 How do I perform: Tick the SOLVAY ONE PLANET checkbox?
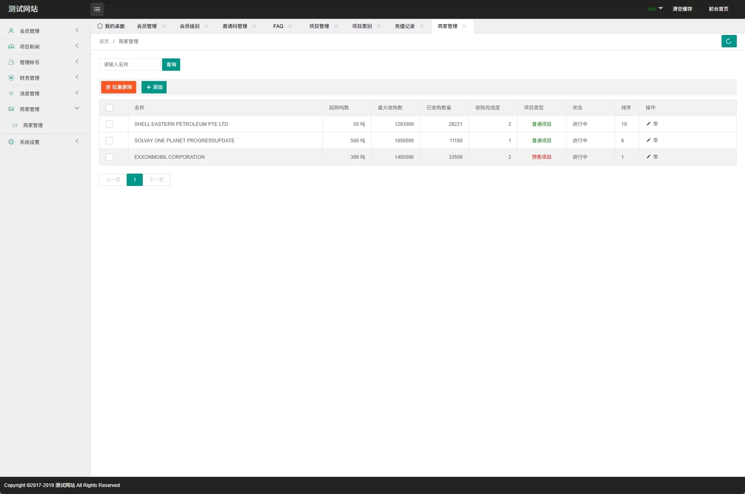pos(109,141)
